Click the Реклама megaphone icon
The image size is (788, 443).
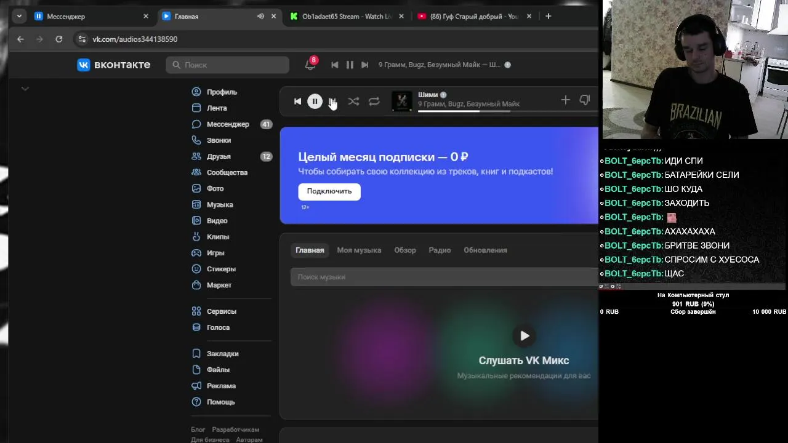(x=196, y=386)
